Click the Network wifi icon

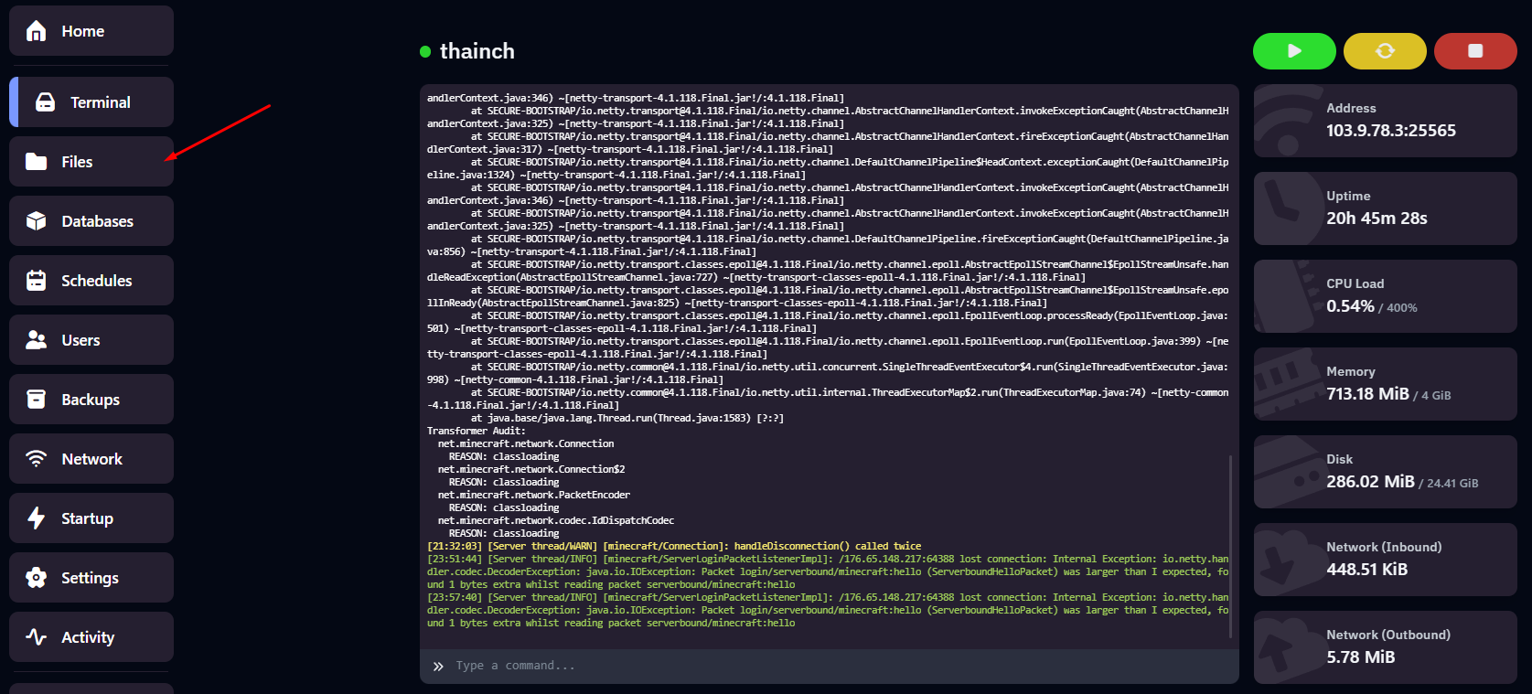click(x=37, y=459)
